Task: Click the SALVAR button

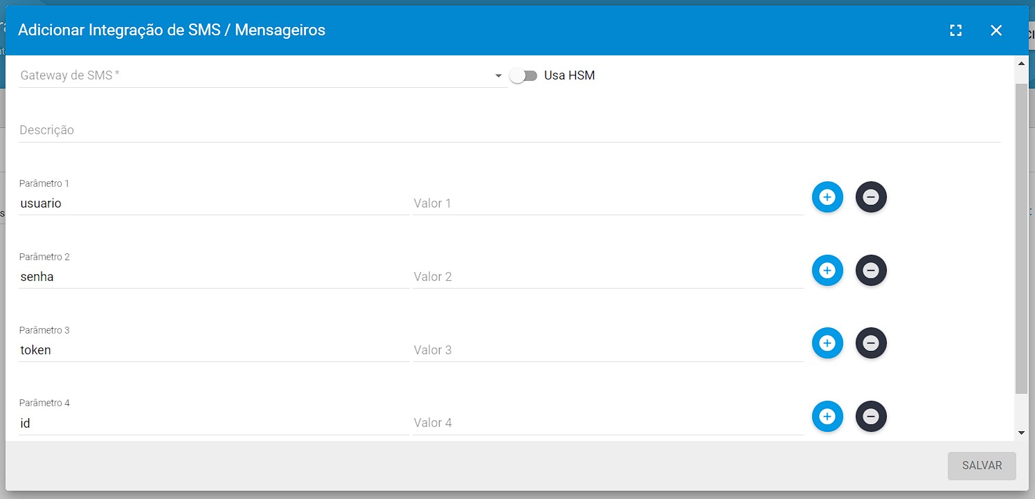Action: (982, 466)
